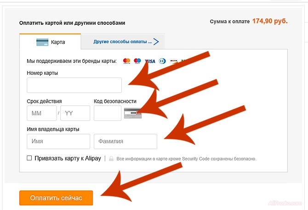The image size is (308, 210).
Task: Click the first Mastercard logo
Action: tap(127, 61)
